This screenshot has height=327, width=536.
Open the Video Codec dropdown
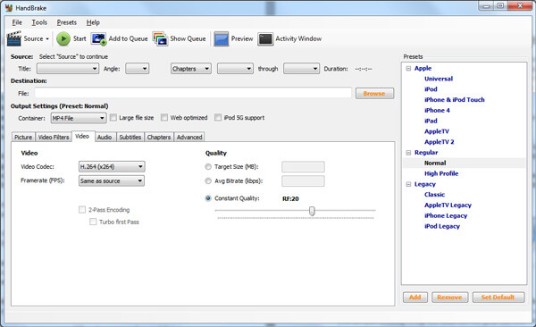(112, 166)
